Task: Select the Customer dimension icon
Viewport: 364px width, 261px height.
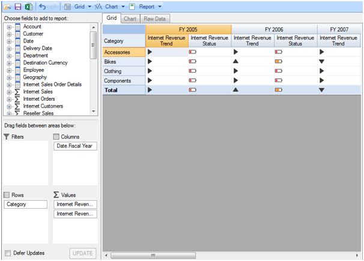Action: tap(17, 34)
